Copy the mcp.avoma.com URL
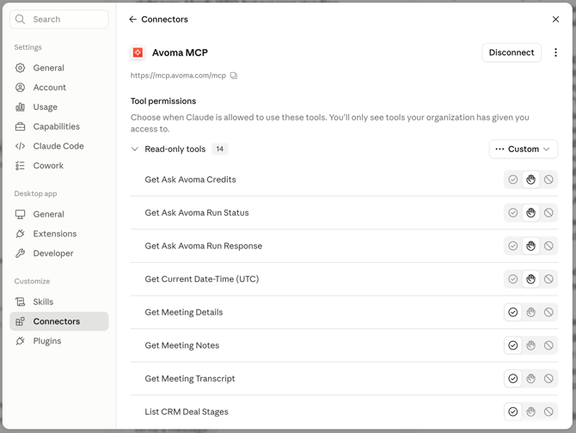The image size is (576, 433). [234, 76]
